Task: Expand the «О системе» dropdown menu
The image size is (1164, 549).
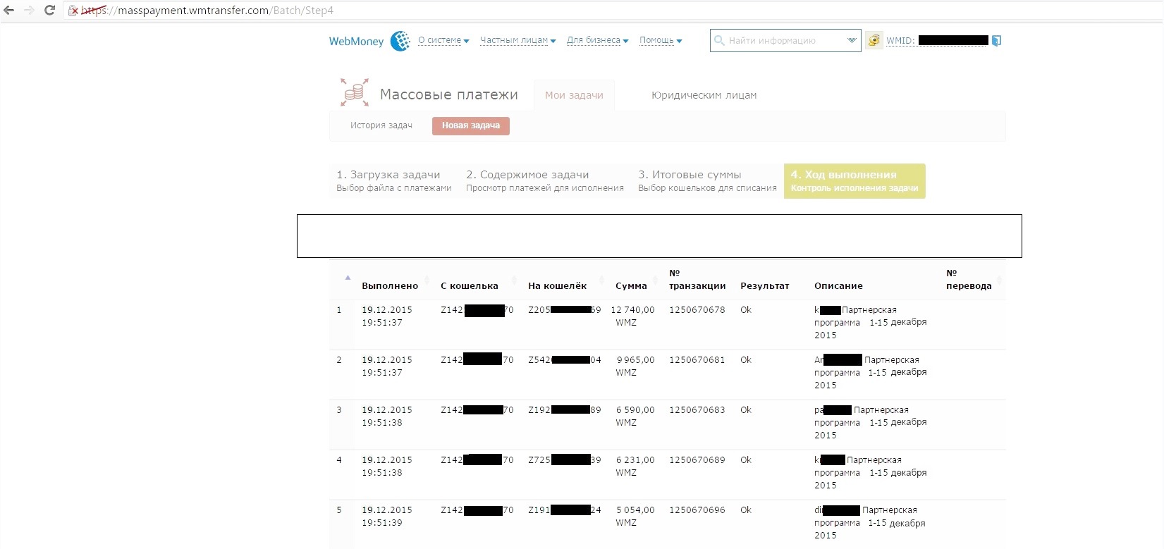Action: click(x=443, y=41)
